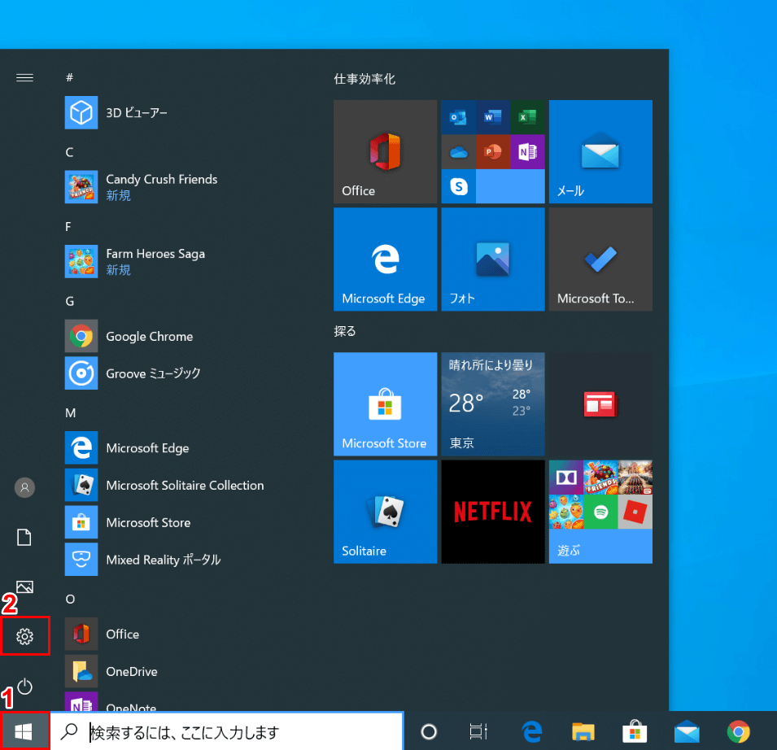Open the Microsoft To Do tile
Image resolution: width=777 pixels, height=750 pixels.
tap(600, 259)
